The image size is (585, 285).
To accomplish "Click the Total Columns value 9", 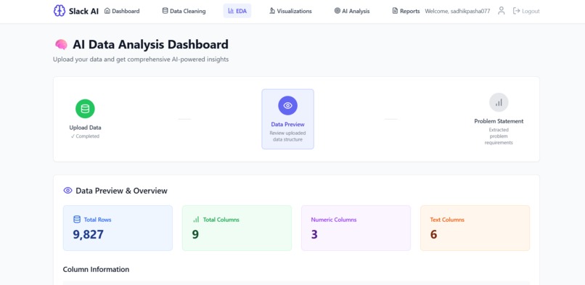I will tap(195, 234).
